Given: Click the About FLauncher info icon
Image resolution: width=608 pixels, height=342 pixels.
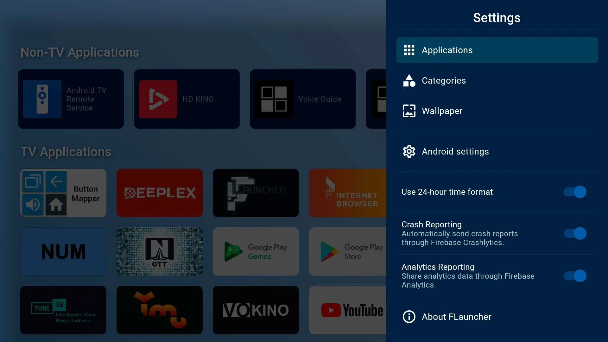Looking at the screenshot, I should 409,317.
